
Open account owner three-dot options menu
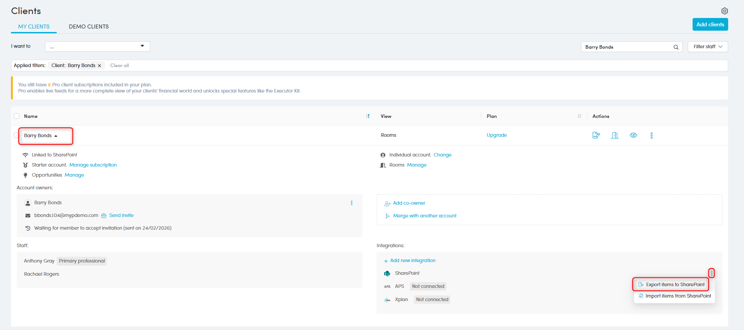352,203
